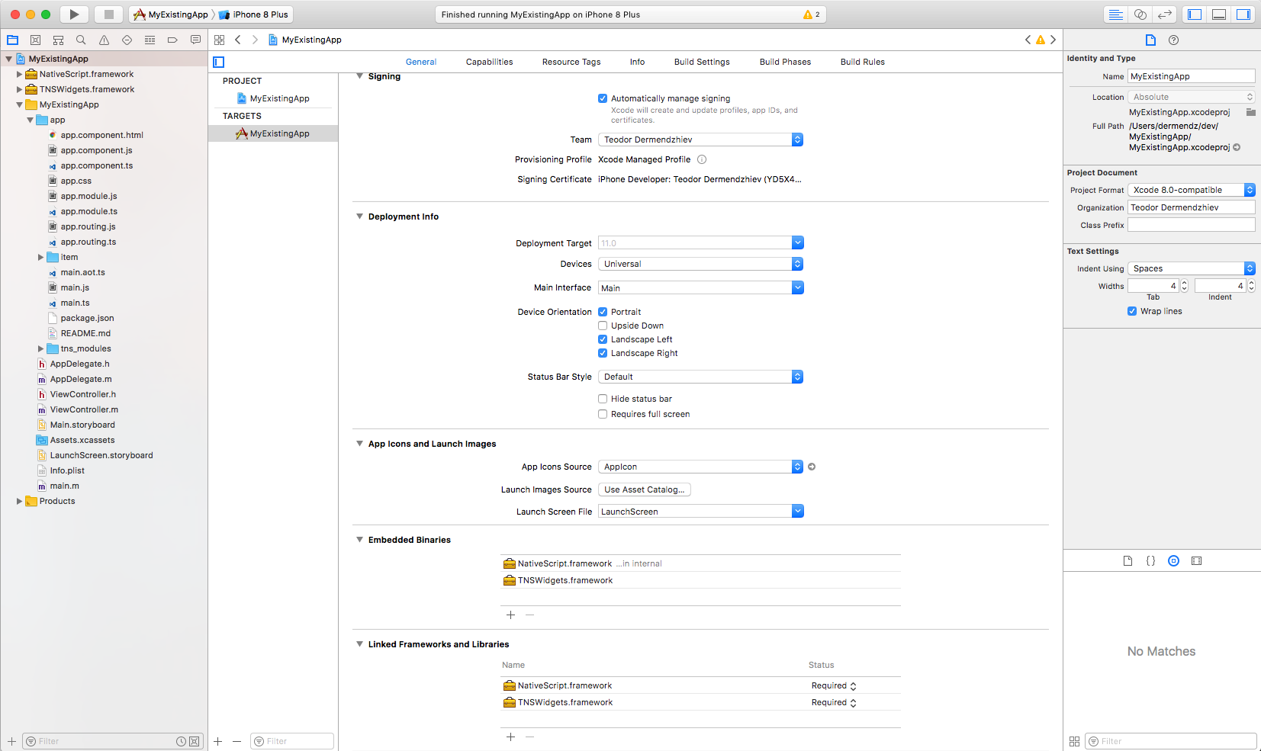This screenshot has height=751, width=1261.
Task: Uncheck Portrait orientation
Action: pyautogui.click(x=603, y=312)
